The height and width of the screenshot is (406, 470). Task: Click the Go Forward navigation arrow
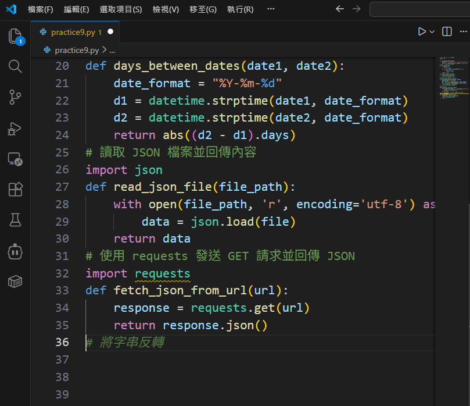pyautogui.click(x=357, y=9)
